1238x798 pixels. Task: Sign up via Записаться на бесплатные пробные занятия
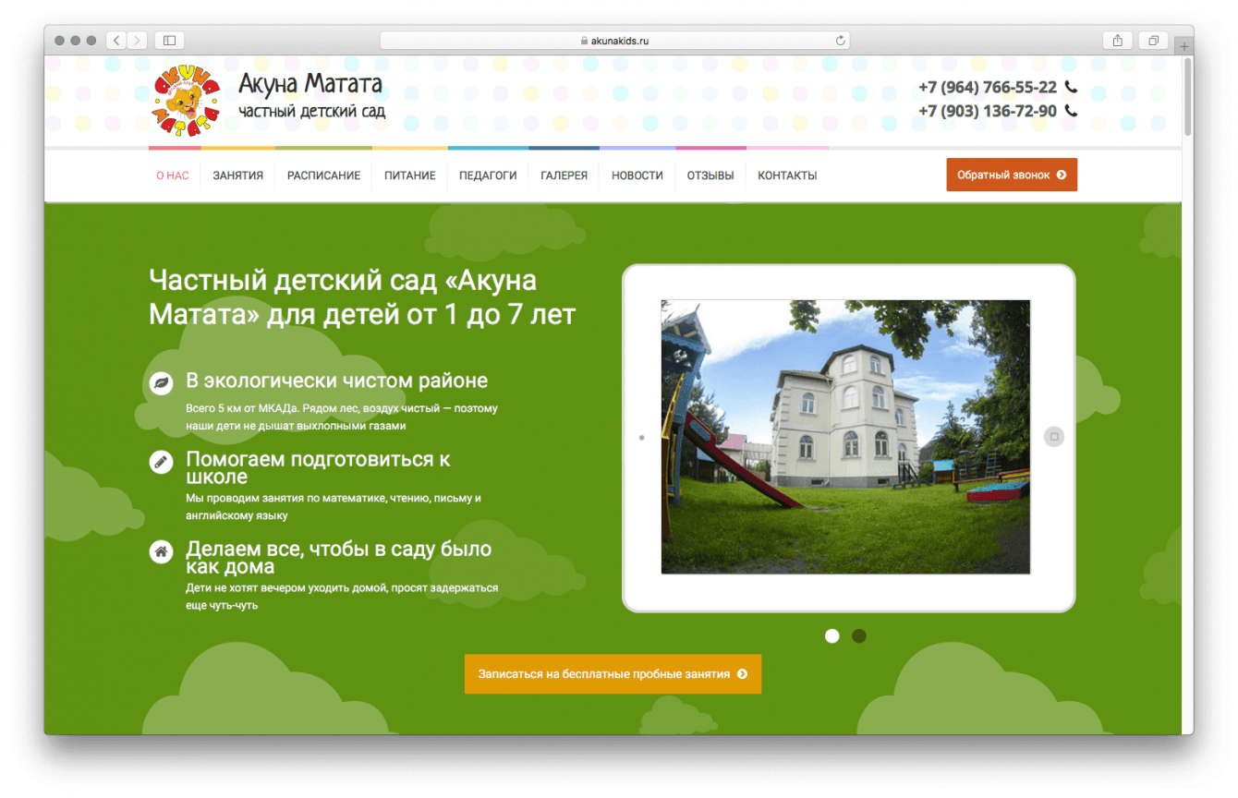613,674
